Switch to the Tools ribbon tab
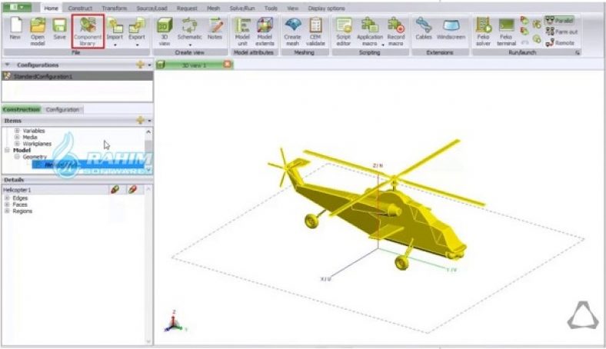The height and width of the screenshot is (349, 606). click(x=271, y=8)
